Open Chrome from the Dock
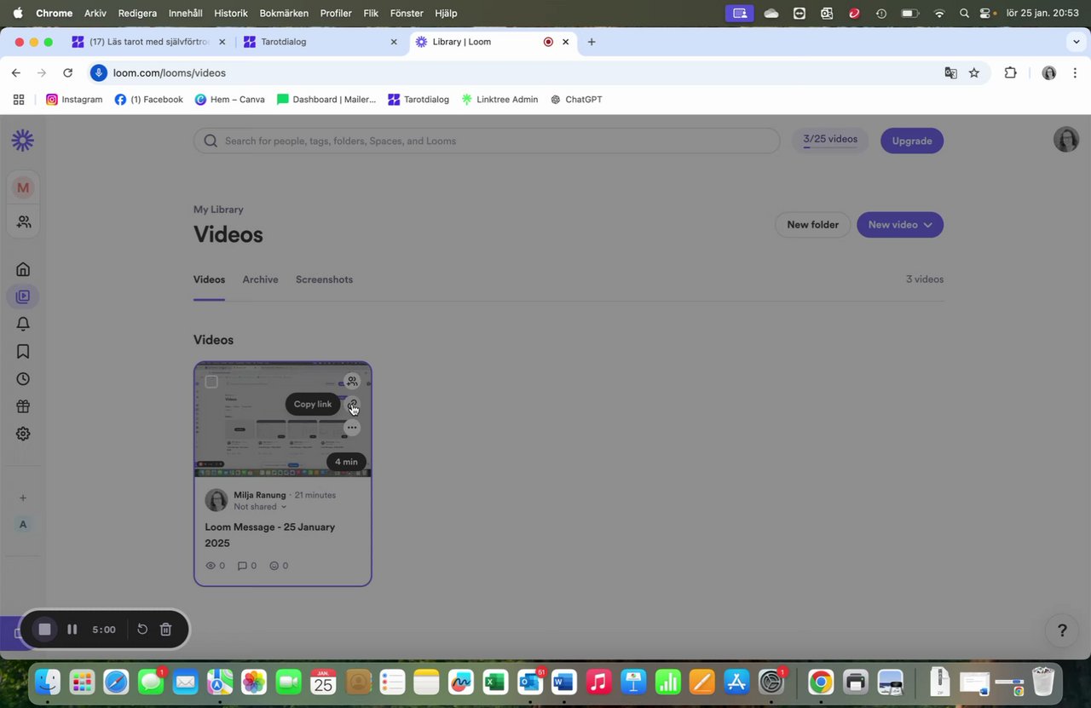The height and width of the screenshot is (708, 1091). pyautogui.click(x=821, y=682)
